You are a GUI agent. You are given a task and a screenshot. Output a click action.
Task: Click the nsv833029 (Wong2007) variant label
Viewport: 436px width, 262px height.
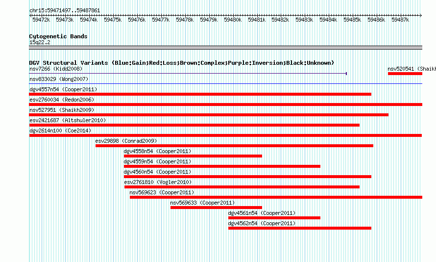tap(59, 79)
